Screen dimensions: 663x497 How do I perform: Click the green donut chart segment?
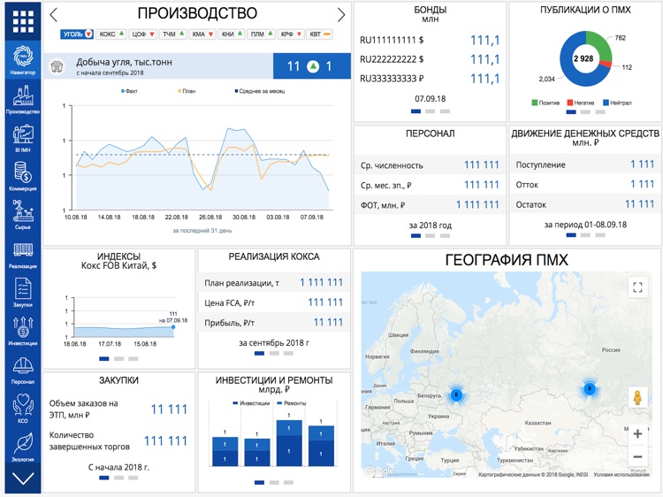click(x=600, y=44)
